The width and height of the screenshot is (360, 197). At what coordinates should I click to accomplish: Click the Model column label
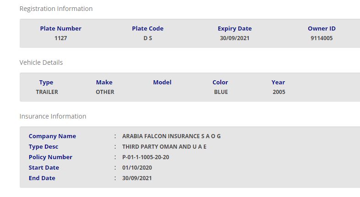pos(162,82)
